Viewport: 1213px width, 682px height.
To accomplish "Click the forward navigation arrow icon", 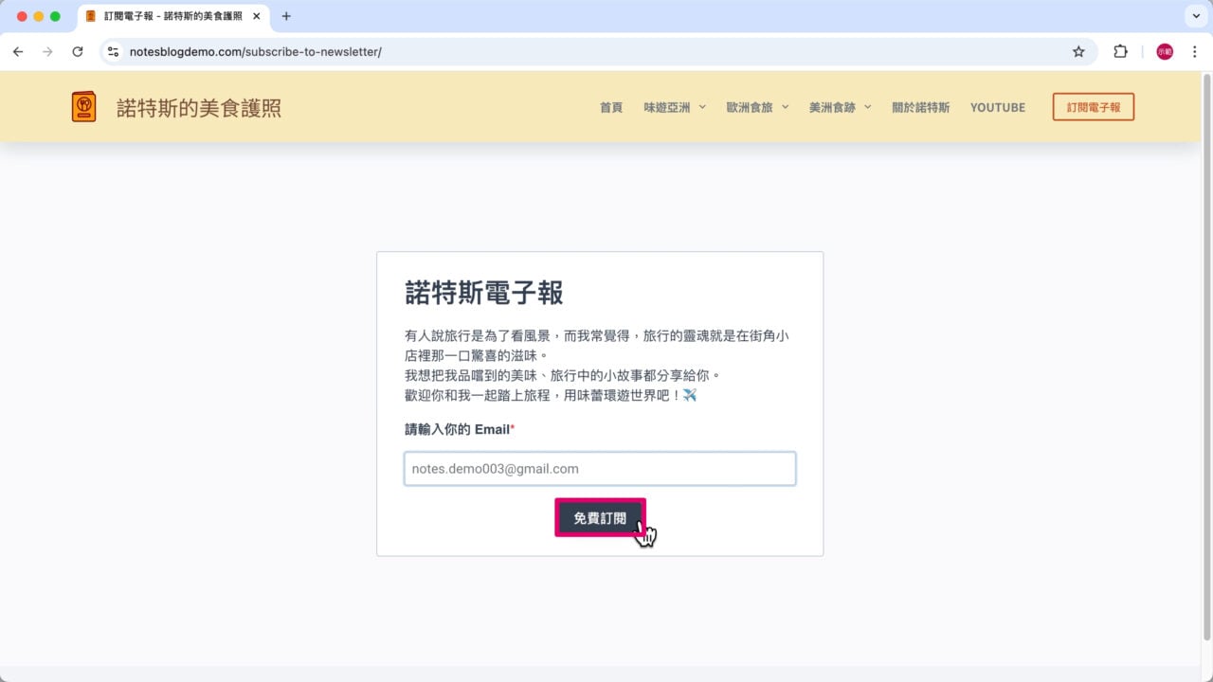I will [47, 51].
